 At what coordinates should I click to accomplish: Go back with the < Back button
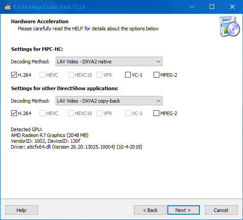coord(150,210)
